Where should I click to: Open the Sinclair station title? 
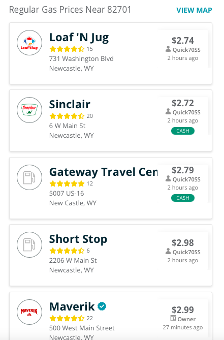70,104
